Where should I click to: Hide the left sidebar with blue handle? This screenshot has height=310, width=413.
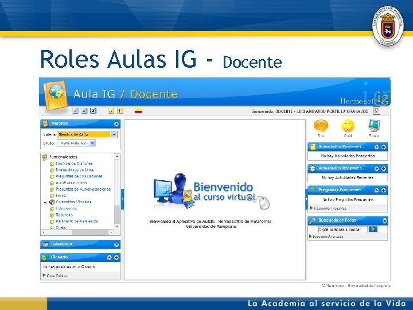[123, 199]
